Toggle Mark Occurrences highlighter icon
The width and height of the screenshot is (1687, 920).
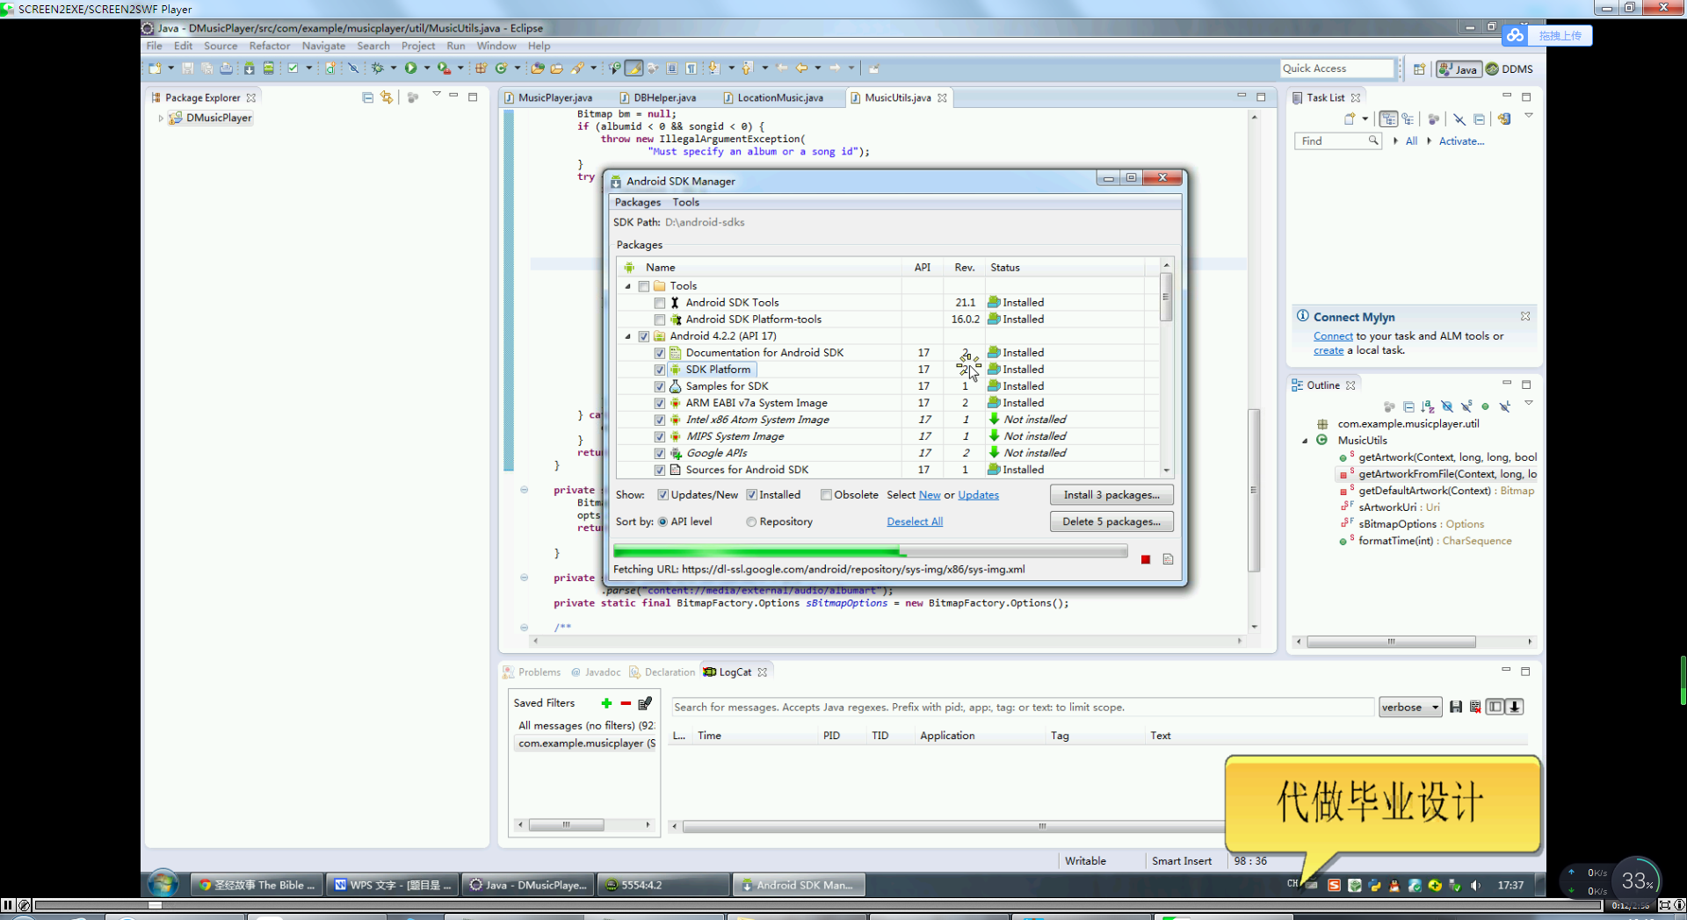[634, 68]
